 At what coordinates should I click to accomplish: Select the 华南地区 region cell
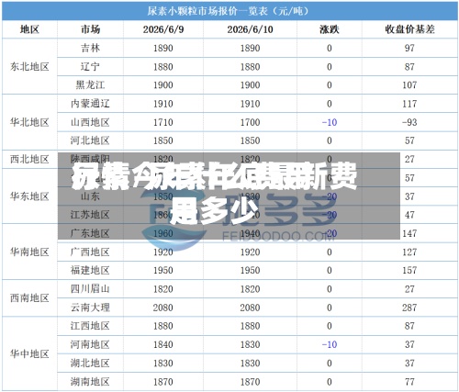coord(29,252)
